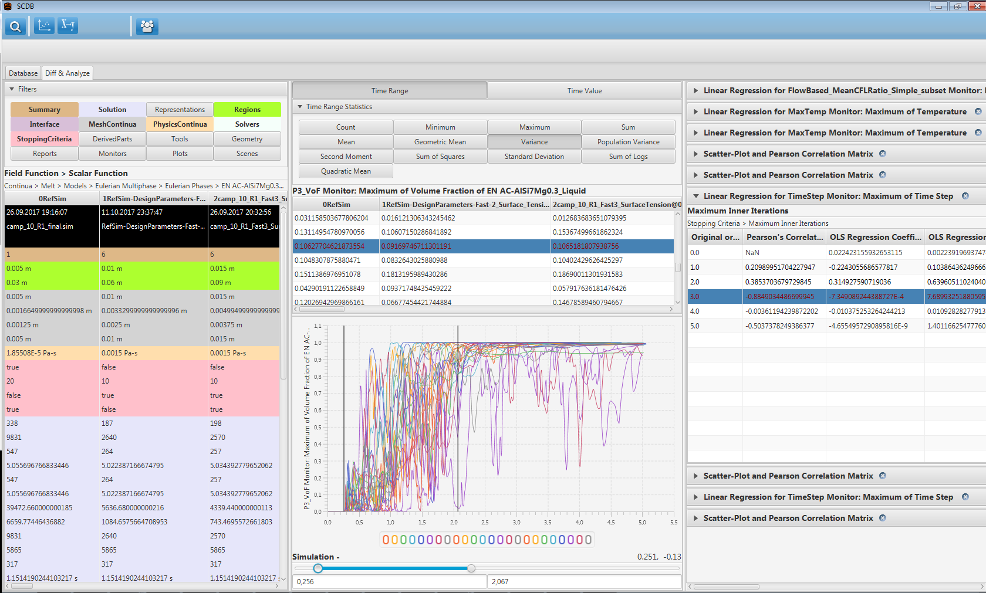Toggle the Variance statistic button
986x593 pixels.
click(x=534, y=142)
